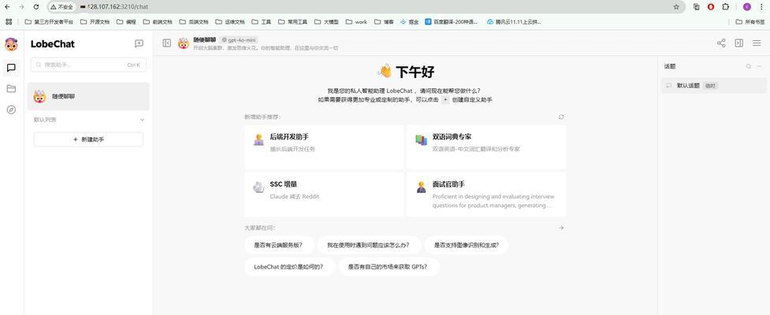Open the topics panel three-dot menu

coord(761,66)
